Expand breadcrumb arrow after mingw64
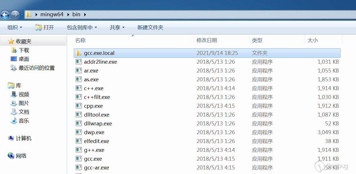This screenshot has width=356, height=174. (x=68, y=14)
